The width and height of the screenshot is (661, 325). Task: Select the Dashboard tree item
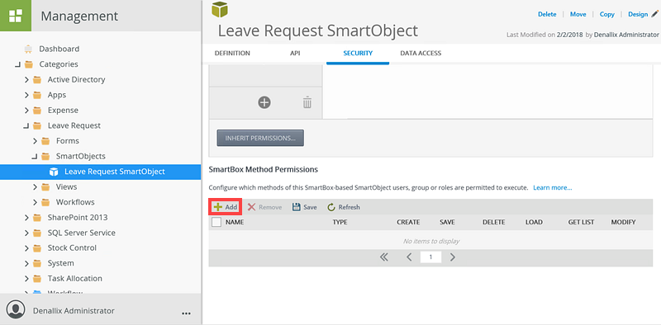59,49
